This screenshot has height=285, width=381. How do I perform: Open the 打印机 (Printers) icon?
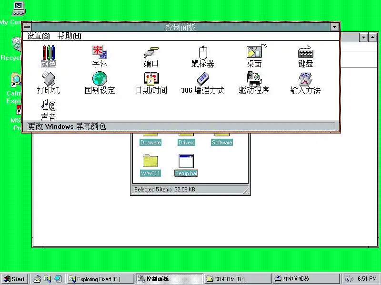[x=49, y=83]
